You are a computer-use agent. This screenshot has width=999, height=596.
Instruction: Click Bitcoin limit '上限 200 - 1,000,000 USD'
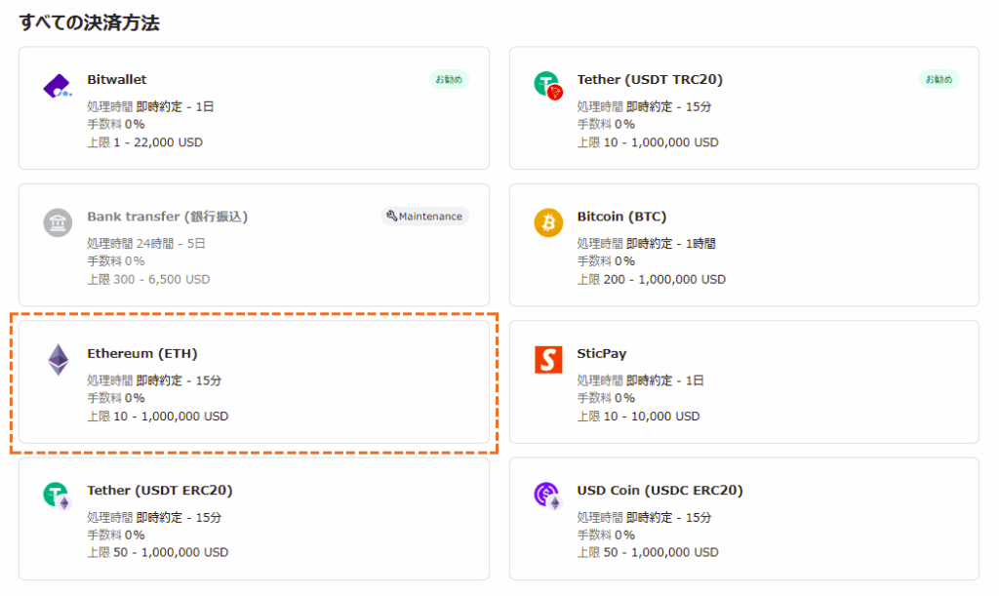click(x=651, y=279)
